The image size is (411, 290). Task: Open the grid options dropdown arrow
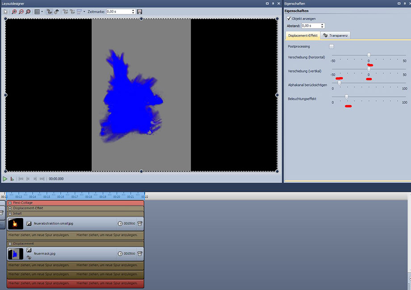[42, 12]
